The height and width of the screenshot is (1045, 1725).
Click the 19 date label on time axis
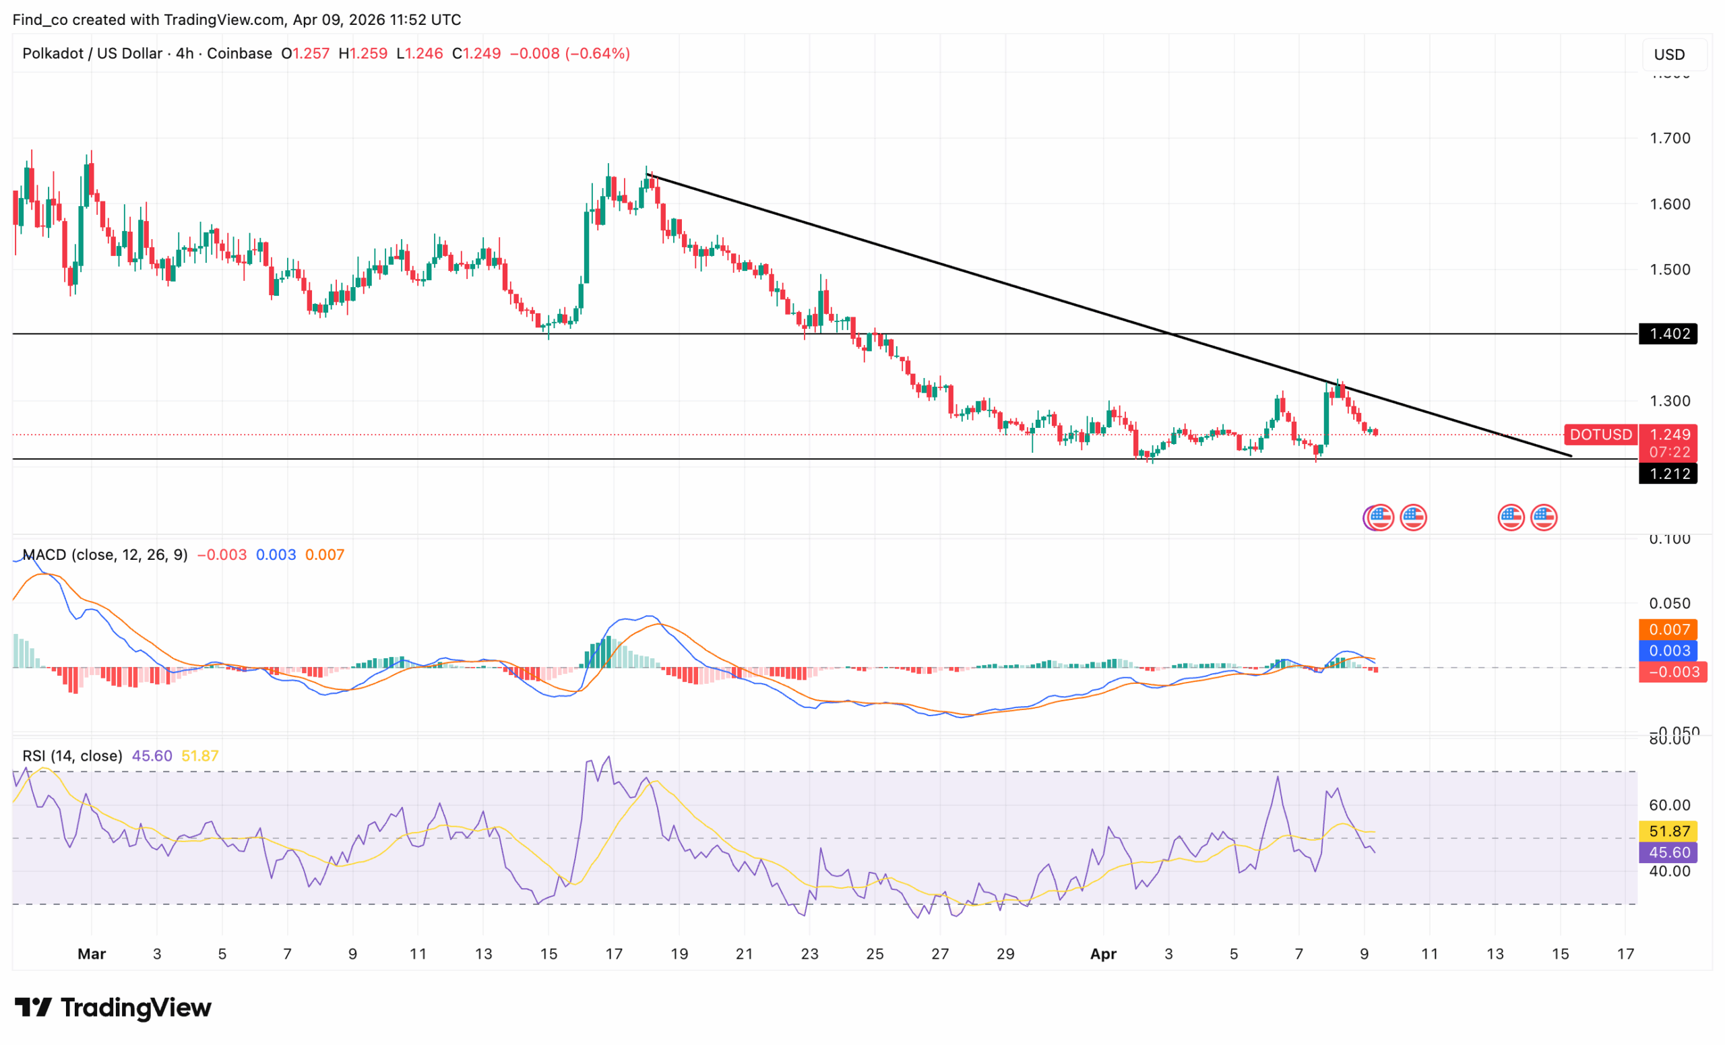point(679,954)
